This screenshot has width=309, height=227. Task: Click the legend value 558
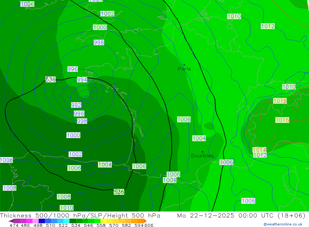tap(101, 225)
